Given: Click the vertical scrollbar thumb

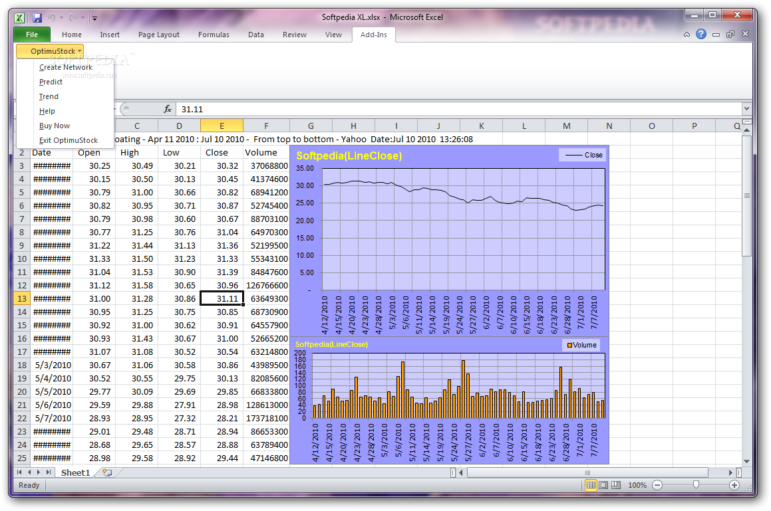Looking at the screenshot, I should point(747,196).
